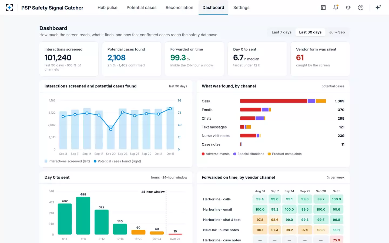The image size is (389, 243).
Task: Click the Case notes count 11
Action: click(x=343, y=144)
